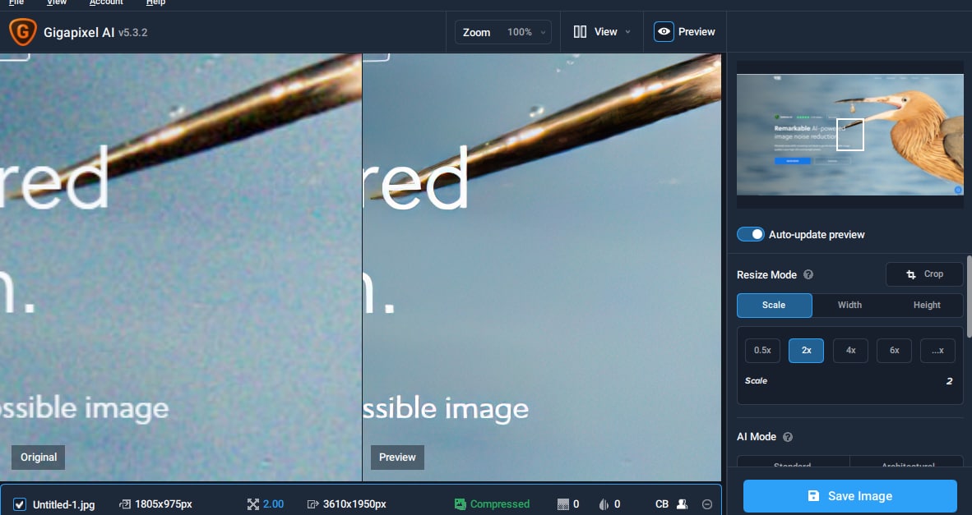This screenshot has width=972, height=515.
Task: Click the face refinement person icon
Action: pos(682,504)
